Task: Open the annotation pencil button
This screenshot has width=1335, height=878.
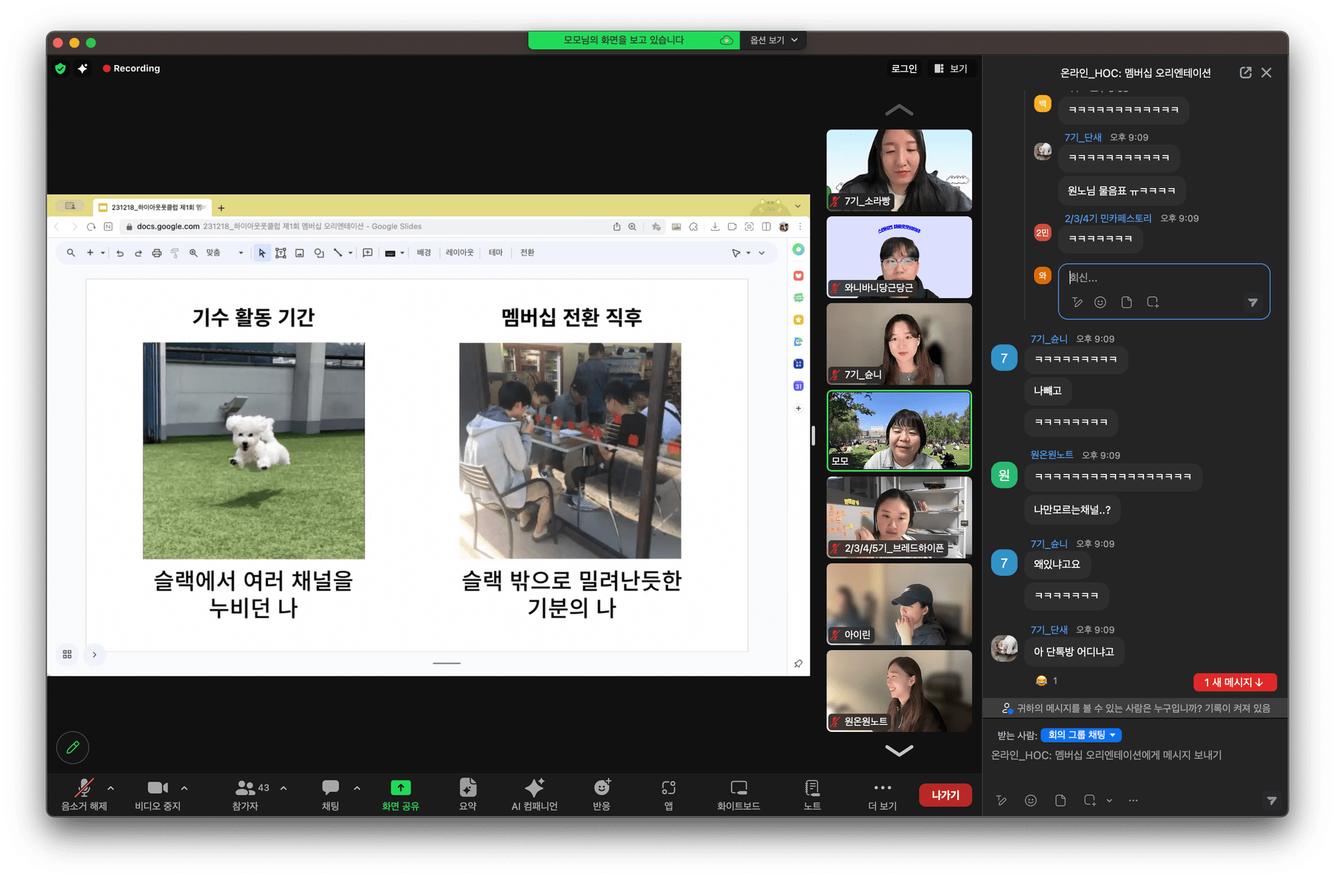Action: pyautogui.click(x=73, y=747)
